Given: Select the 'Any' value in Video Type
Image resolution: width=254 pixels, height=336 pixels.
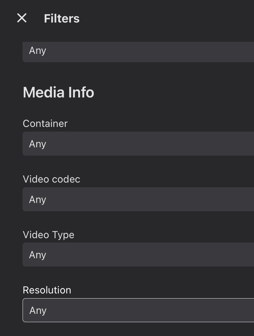Looking at the screenshot, I should point(37,255).
